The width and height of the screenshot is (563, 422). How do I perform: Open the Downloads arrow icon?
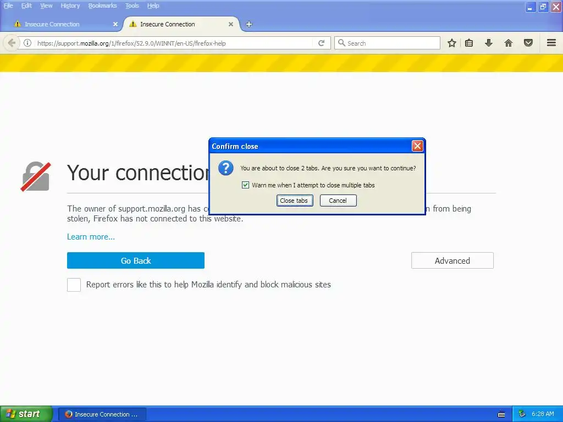point(488,43)
